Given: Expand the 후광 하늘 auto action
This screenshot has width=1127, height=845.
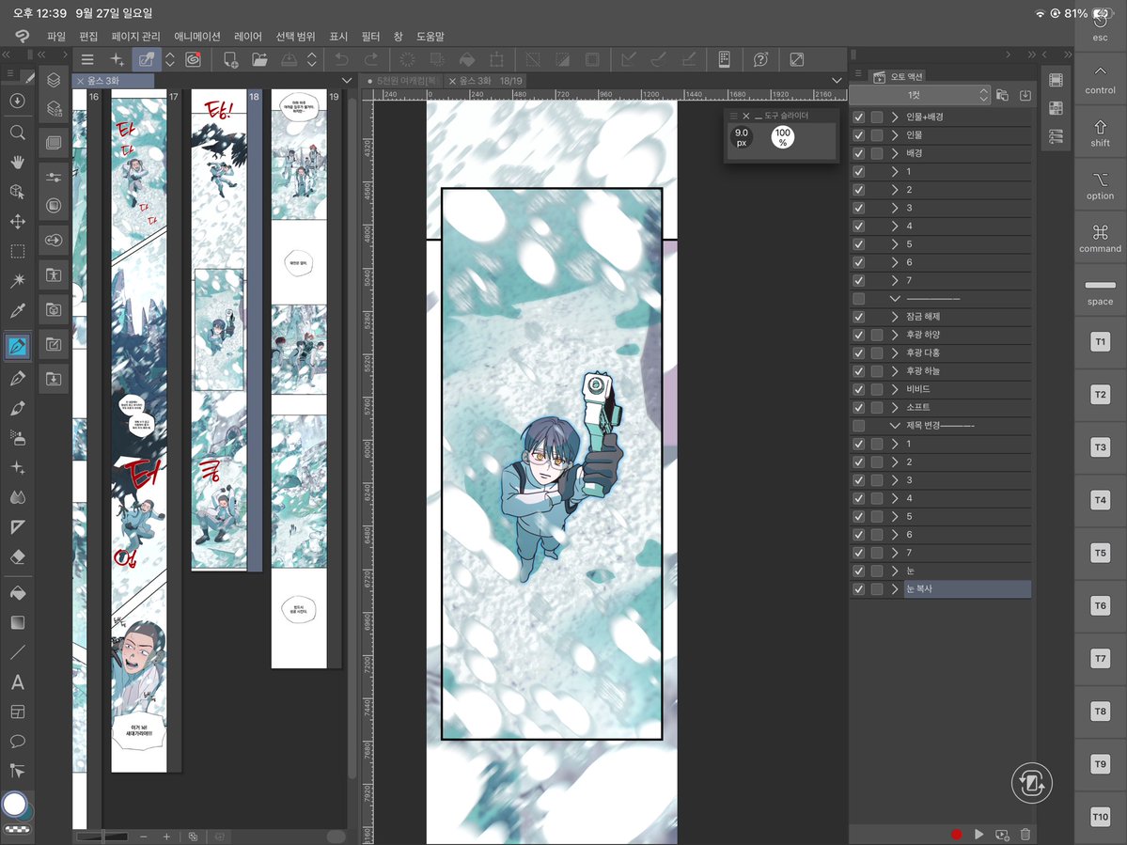Looking at the screenshot, I should pyautogui.click(x=895, y=370).
